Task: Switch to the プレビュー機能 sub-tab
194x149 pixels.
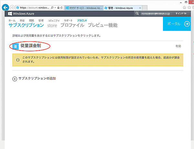Action: [x=102, y=25]
